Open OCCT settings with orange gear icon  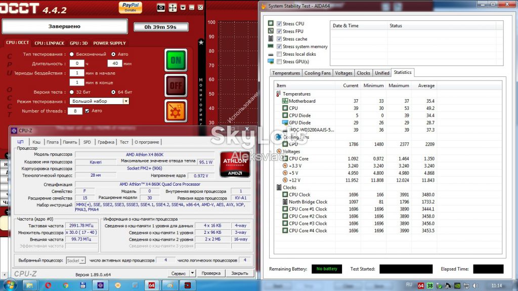pyautogui.click(x=176, y=111)
